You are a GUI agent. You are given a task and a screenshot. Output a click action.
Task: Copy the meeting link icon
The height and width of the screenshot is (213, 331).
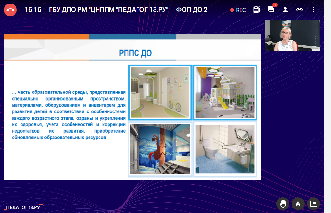point(299,10)
